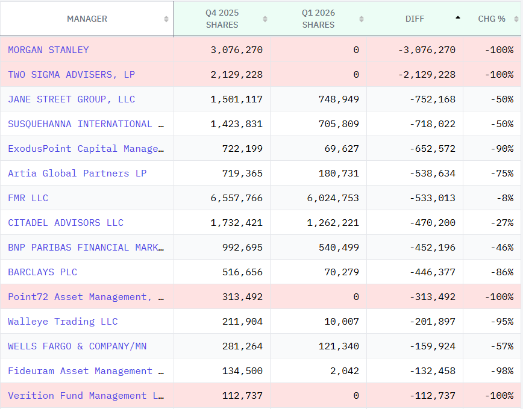
Task: Select Artia change -75%
Action: coord(502,173)
